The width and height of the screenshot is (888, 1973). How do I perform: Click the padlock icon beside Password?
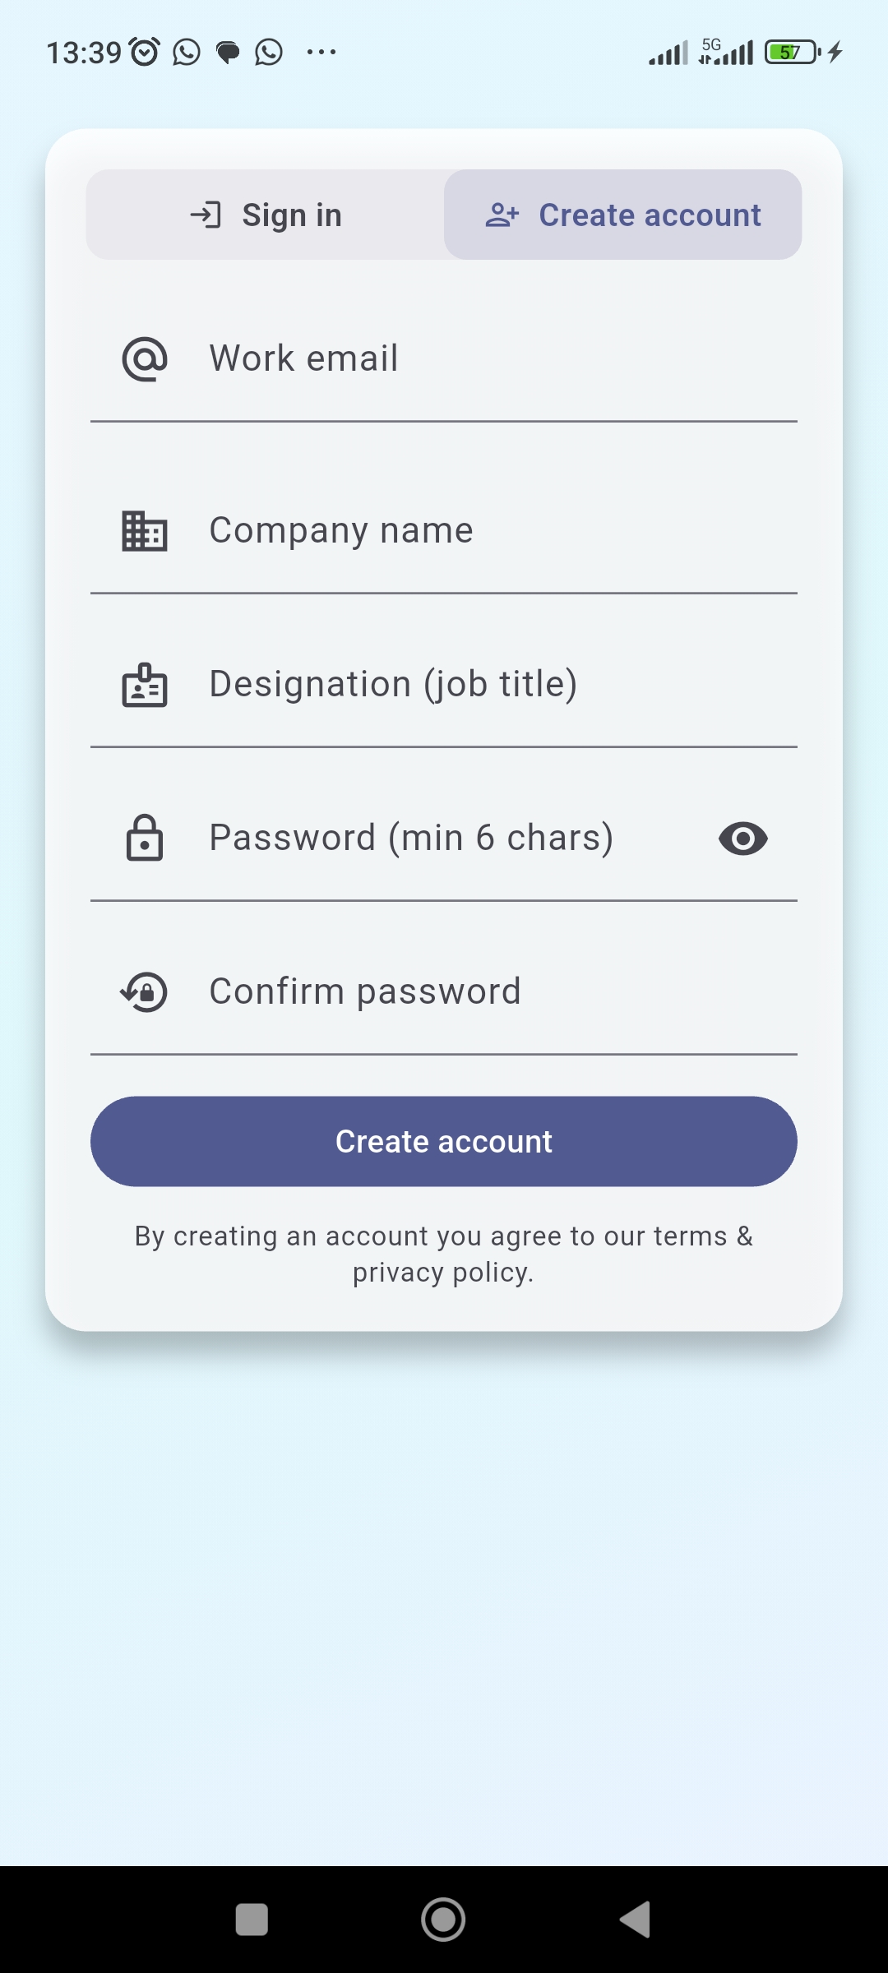coord(145,839)
